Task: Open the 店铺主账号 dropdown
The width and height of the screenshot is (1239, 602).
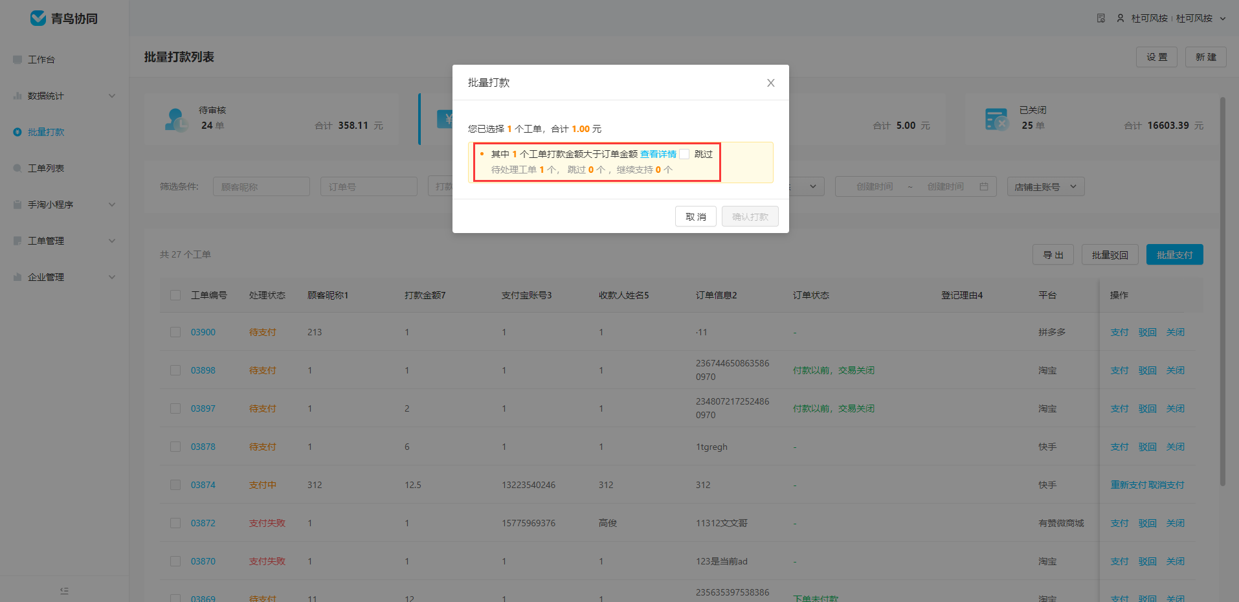Action: [1045, 186]
